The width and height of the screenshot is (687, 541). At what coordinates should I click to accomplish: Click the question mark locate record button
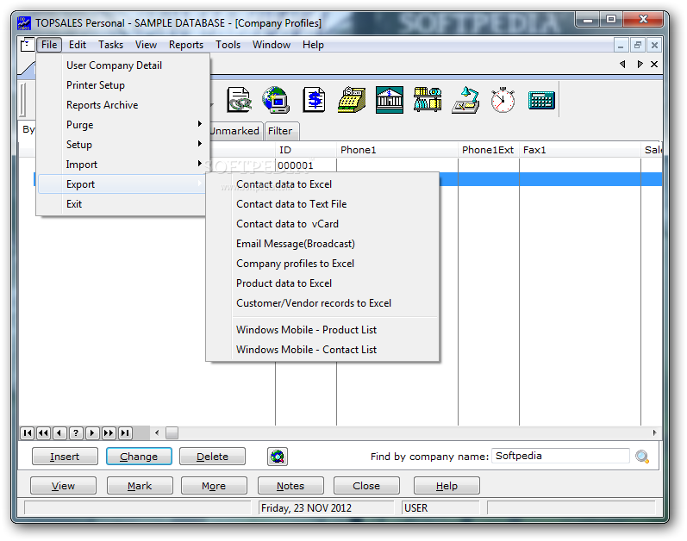pyautogui.click(x=76, y=433)
